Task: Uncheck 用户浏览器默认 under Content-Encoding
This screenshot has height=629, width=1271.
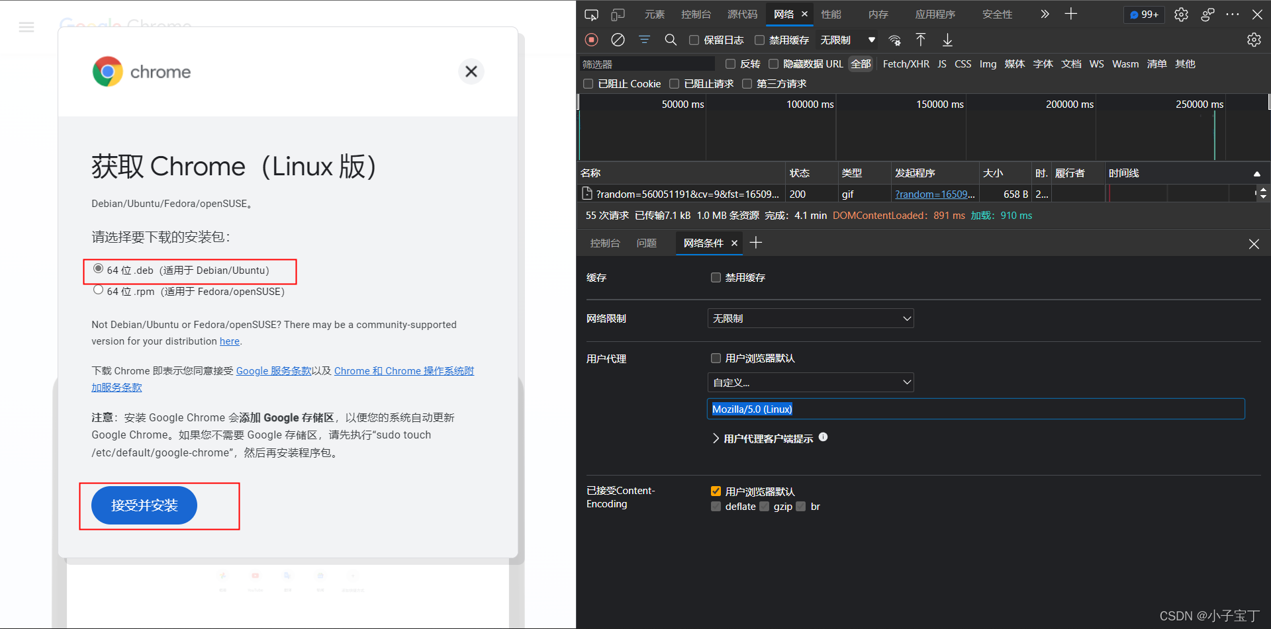Action: point(716,491)
